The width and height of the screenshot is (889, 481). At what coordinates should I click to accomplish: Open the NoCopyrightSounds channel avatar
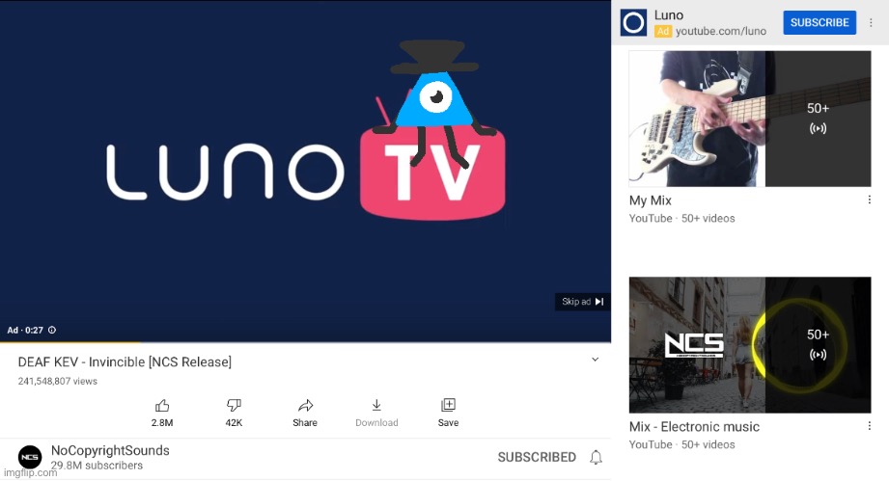(x=30, y=457)
